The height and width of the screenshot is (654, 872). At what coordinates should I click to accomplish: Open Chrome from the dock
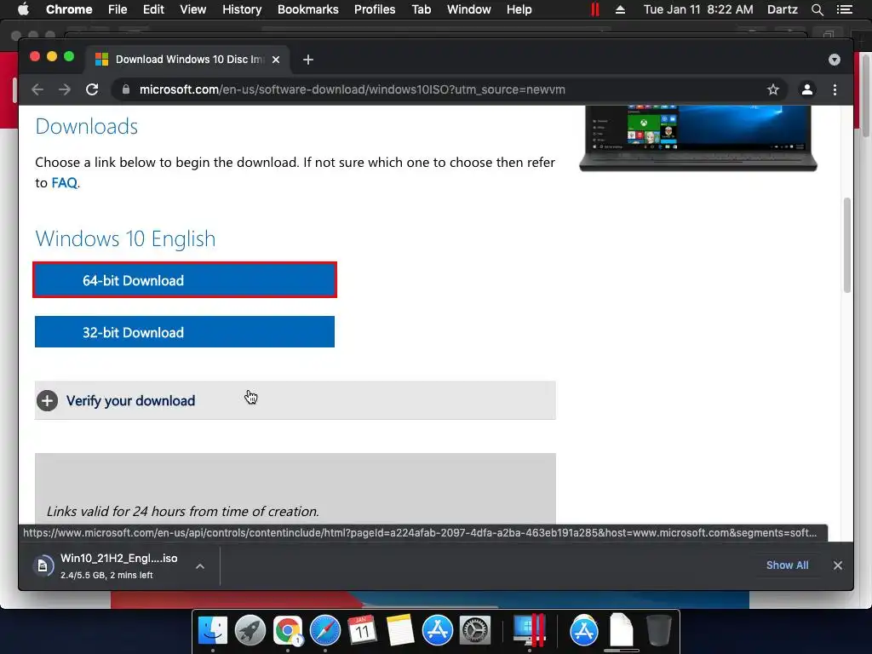point(288,630)
